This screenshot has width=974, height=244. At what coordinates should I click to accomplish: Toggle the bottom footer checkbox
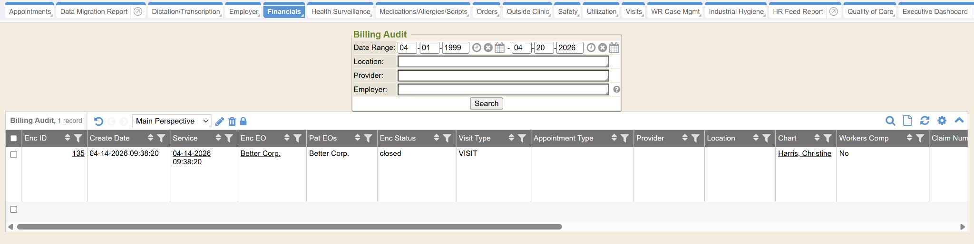(x=14, y=209)
